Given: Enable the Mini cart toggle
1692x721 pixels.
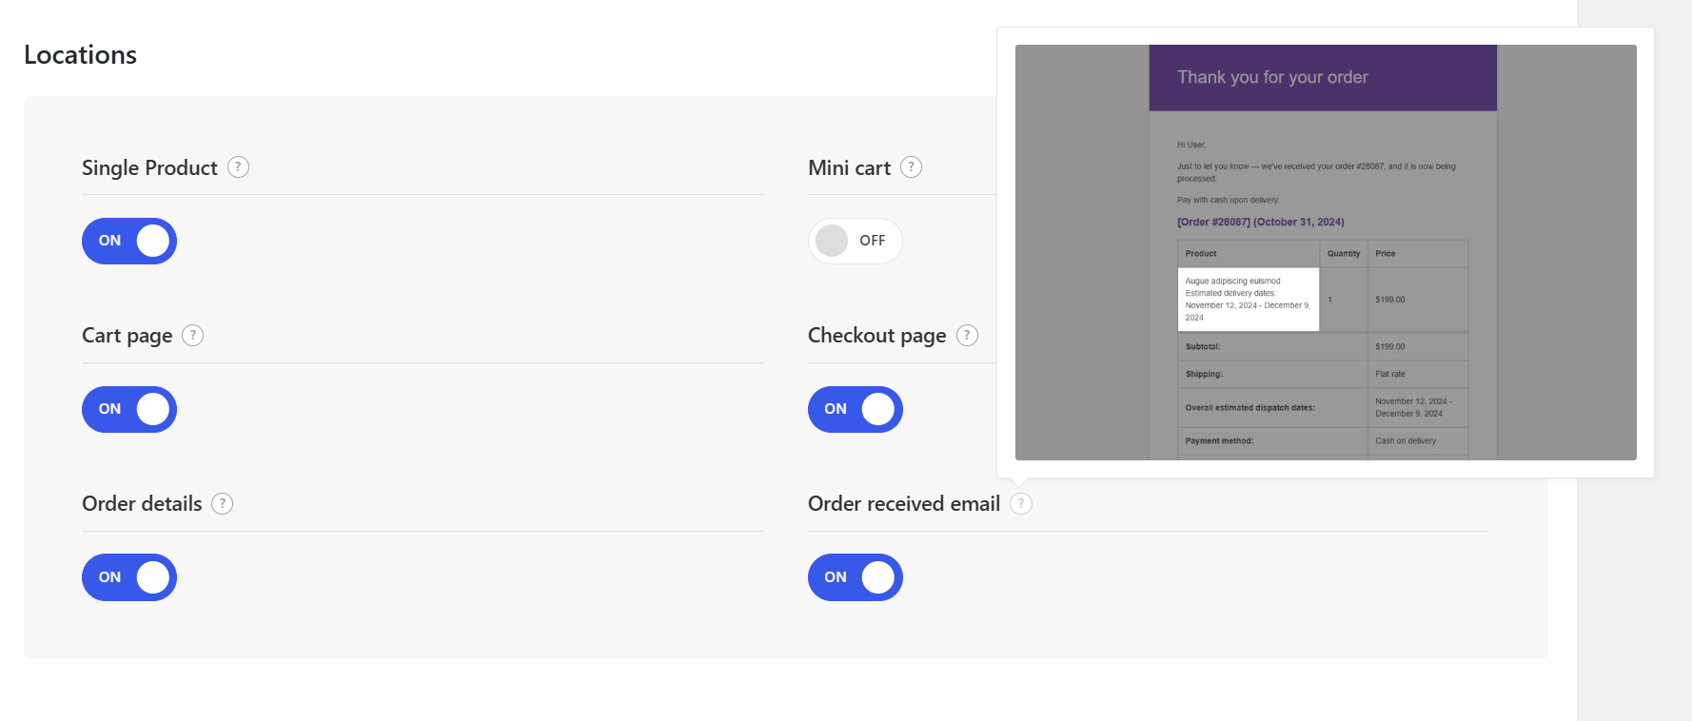Looking at the screenshot, I should pos(856,241).
